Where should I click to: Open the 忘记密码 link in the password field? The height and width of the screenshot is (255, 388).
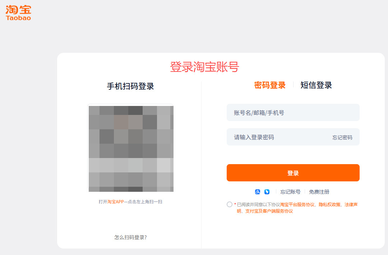[x=342, y=138]
